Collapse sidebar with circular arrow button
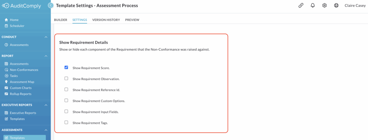The height and width of the screenshot is (140, 368). (51, 5)
